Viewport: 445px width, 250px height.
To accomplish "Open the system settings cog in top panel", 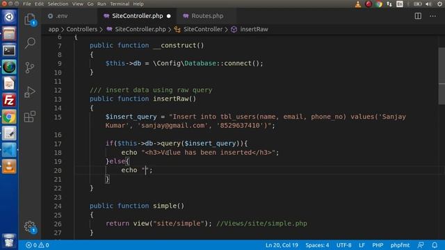I will (439, 4).
